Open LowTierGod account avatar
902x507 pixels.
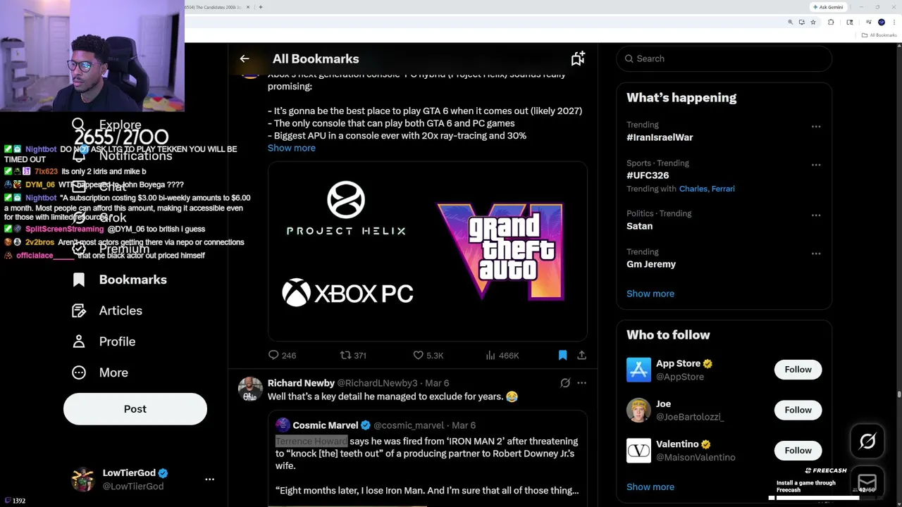pyautogui.click(x=83, y=479)
